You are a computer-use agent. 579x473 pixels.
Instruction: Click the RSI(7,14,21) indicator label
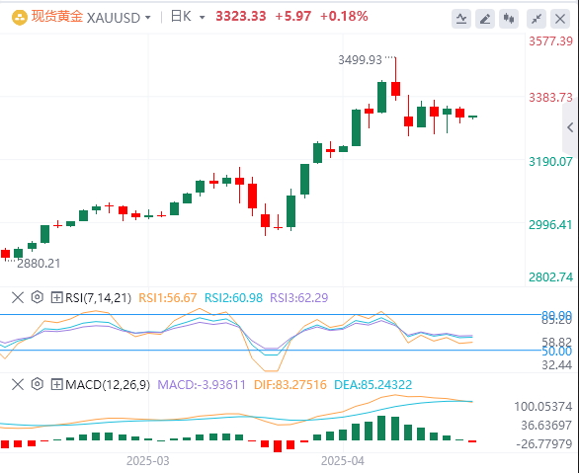[x=98, y=298]
